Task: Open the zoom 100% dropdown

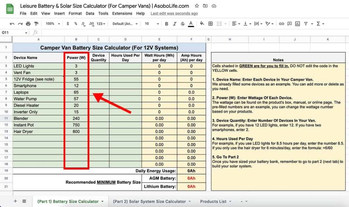Action: click(x=53, y=23)
